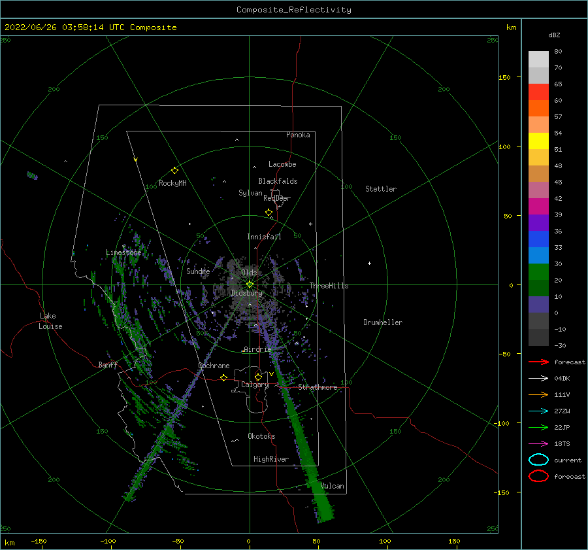Click the Vulcan label
The height and width of the screenshot is (550, 588).
333,486
